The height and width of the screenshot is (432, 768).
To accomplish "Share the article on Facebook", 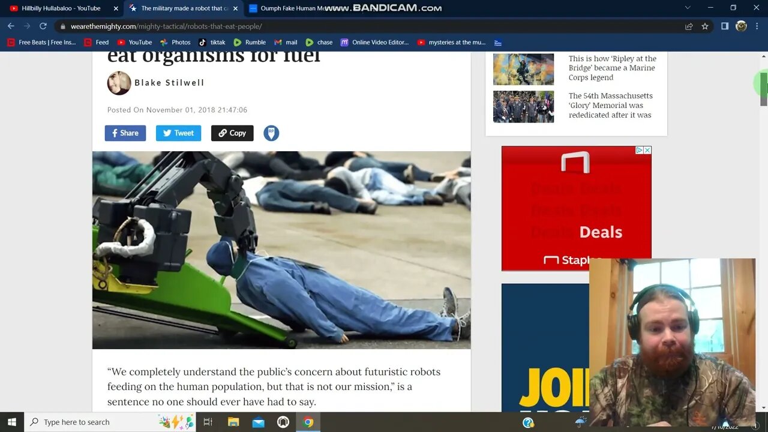I will point(125,133).
